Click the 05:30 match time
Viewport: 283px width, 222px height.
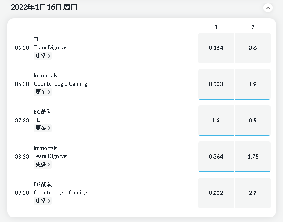click(22, 48)
